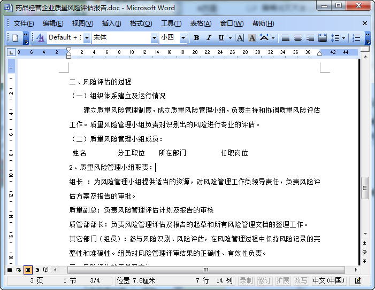Click the text 任职岗位
The width and height of the screenshot is (375, 290).
tap(234, 153)
